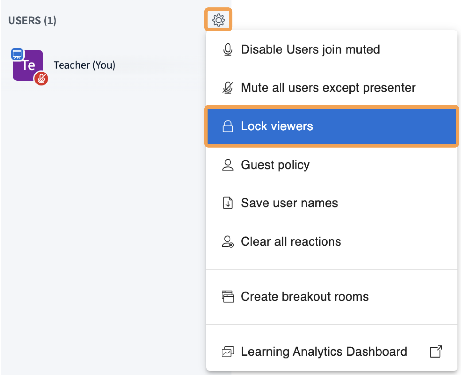This screenshot has height=375, width=461.
Task: Click the breakout rooms window icon
Action: pos(228,297)
